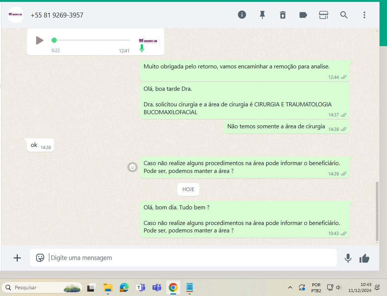Viewport: 387px width, 296px height.
Task: Send a thumbs up with the like icon
Action: 364,258
